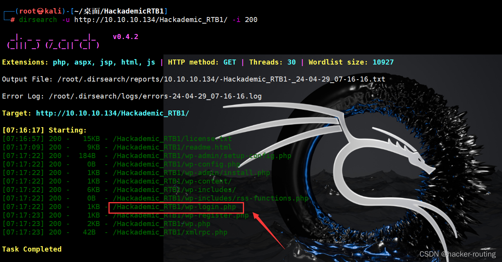Click the CSDN @hacker-routing watermark

pyautogui.click(x=457, y=254)
